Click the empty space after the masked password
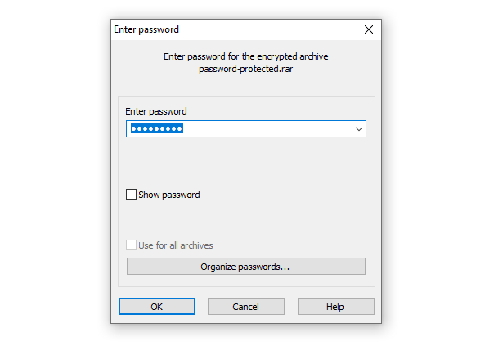494x346 pixels. click(x=270, y=129)
